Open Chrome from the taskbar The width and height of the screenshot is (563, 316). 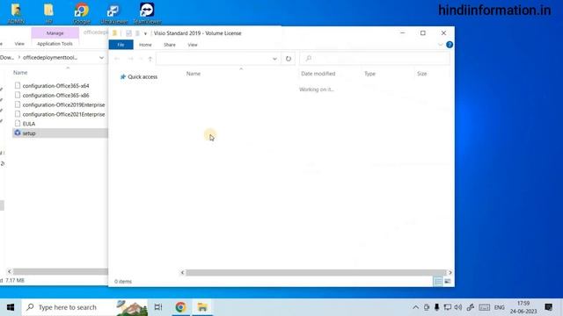click(180, 307)
